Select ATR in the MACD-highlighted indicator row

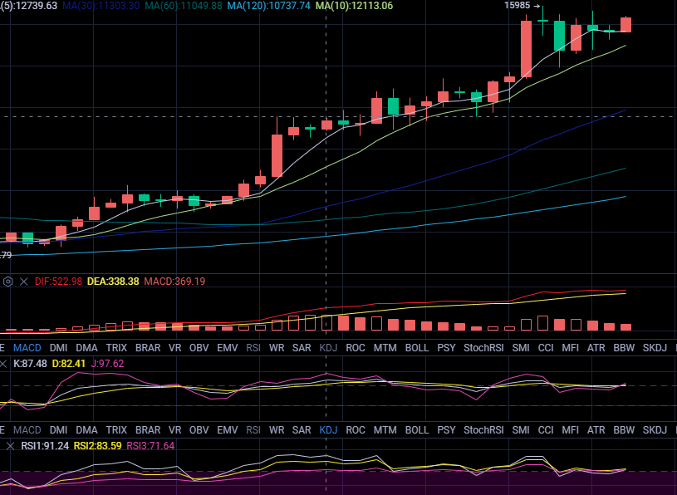[x=596, y=348]
